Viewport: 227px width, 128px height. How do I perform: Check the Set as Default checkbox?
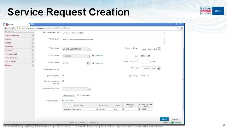click(78, 95)
